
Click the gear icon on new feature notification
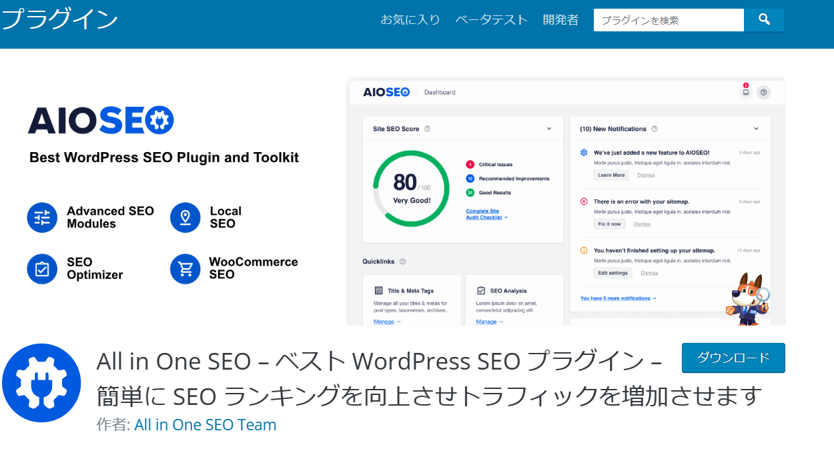584,153
